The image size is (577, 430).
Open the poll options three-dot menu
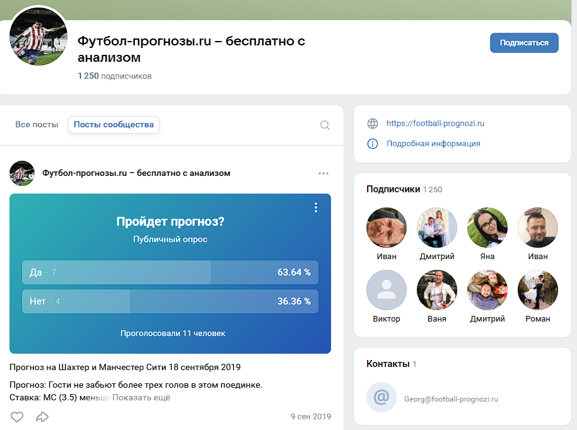(x=315, y=206)
